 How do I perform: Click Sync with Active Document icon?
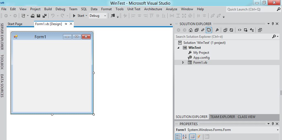[x=203, y=30]
